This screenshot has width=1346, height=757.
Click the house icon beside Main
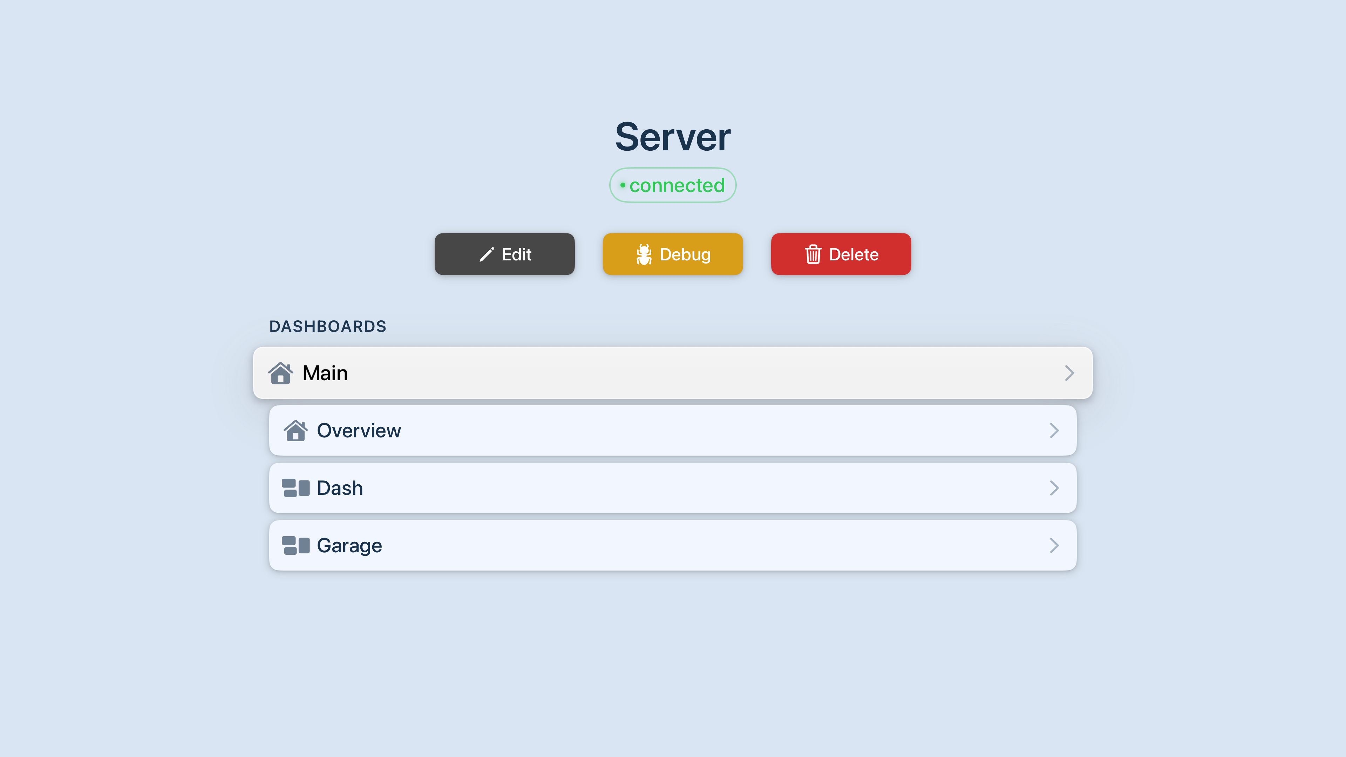point(280,373)
